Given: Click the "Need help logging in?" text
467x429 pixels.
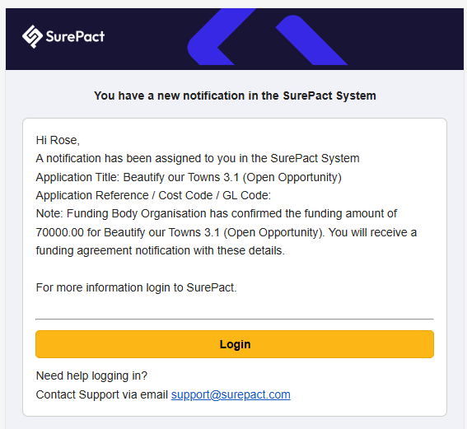Looking at the screenshot, I should pyautogui.click(x=91, y=376).
